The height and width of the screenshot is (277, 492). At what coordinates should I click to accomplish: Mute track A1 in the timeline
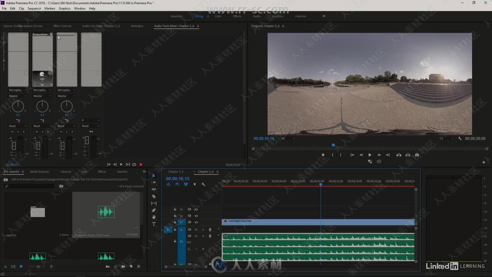(x=196, y=230)
